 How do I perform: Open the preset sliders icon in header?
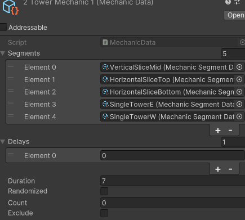(x=237, y=2)
